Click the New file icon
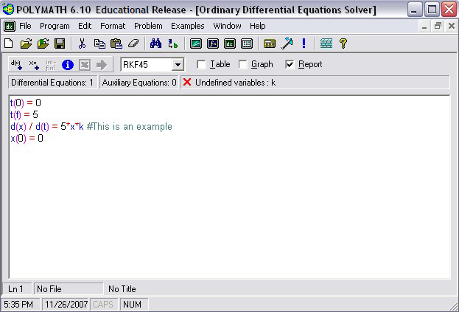 coord(9,44)
